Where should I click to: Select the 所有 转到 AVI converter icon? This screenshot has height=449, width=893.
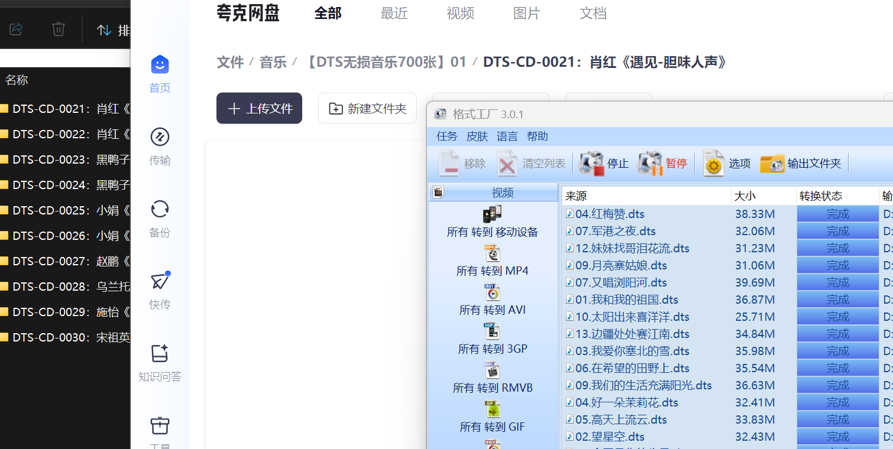(492, 292)
